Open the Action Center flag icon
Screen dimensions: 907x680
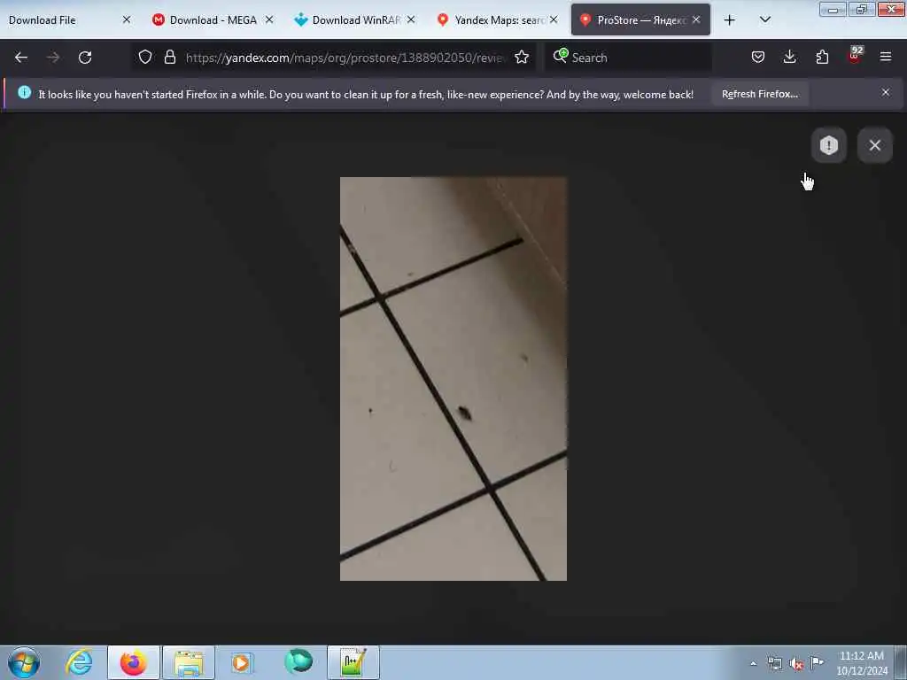[x=817, y=662]
